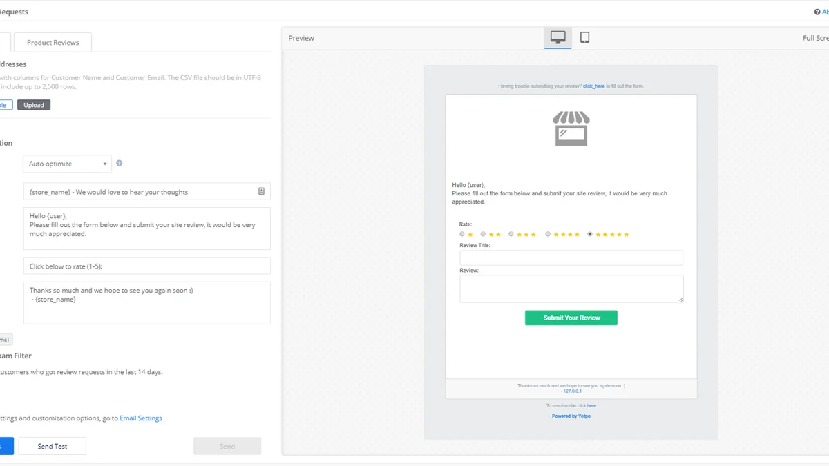Open the Auto-optimize dropdown
Screen dimensions: 829x466
[66, 164]
